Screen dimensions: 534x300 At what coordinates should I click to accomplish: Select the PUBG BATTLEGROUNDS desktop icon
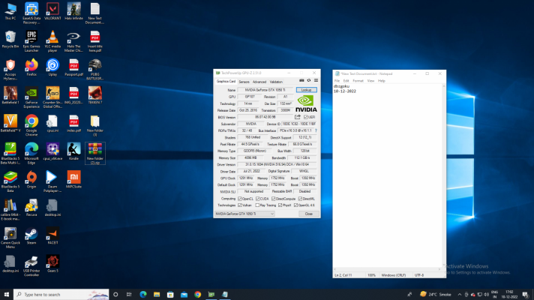(94, 70)
